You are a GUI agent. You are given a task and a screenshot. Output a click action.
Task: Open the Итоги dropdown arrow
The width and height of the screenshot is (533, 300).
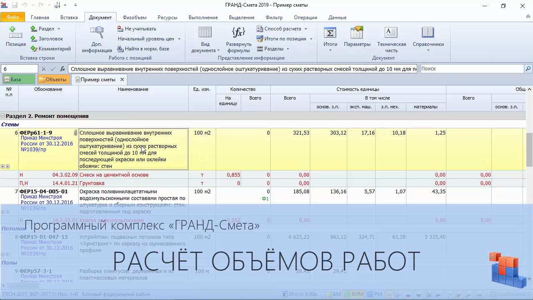pyautogui.click(x=330, y=50)
